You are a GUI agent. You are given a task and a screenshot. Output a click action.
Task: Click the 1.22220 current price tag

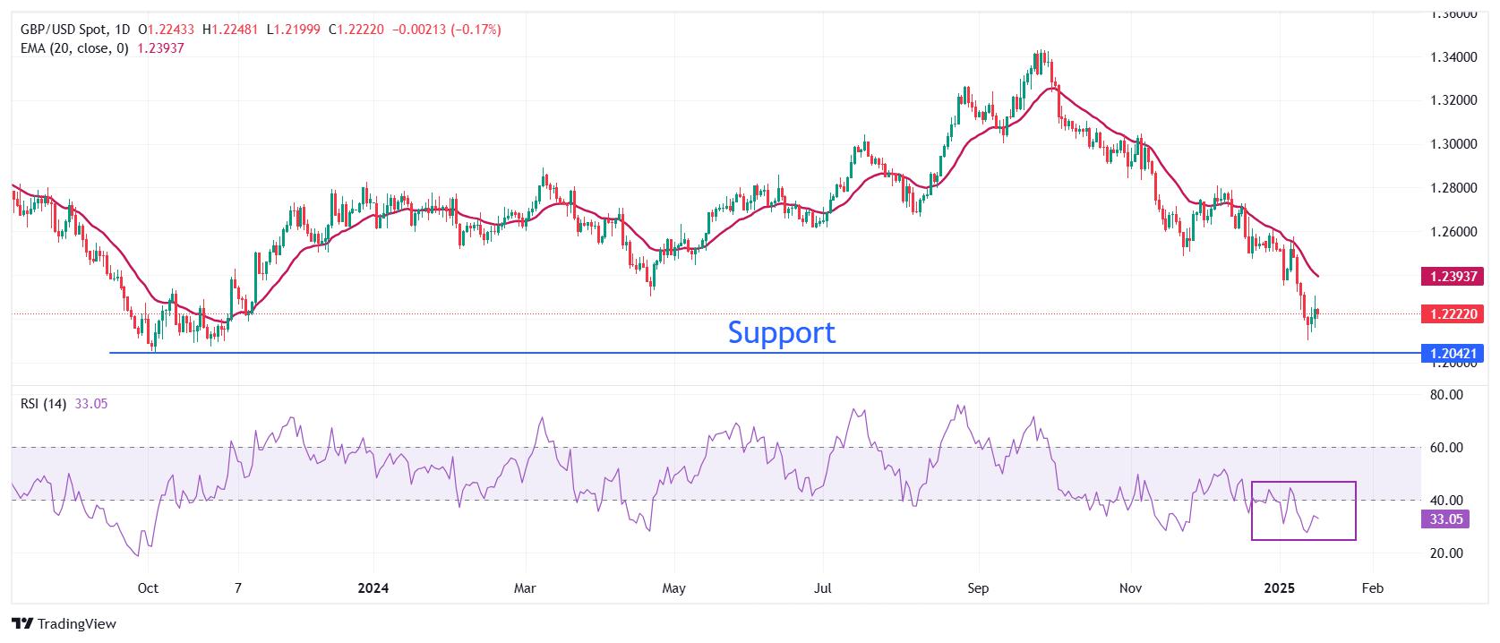(1453, 313)
